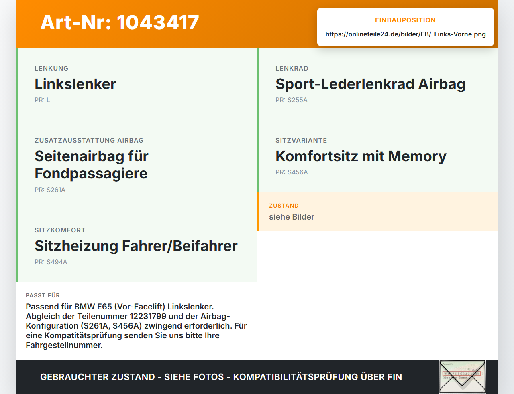Click the PR: S494A code
This screenshot has width=514, height=394.
coord(51,262)
